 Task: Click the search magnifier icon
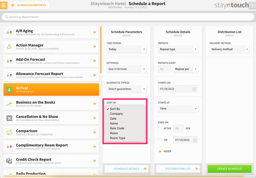tap(7, 17)
